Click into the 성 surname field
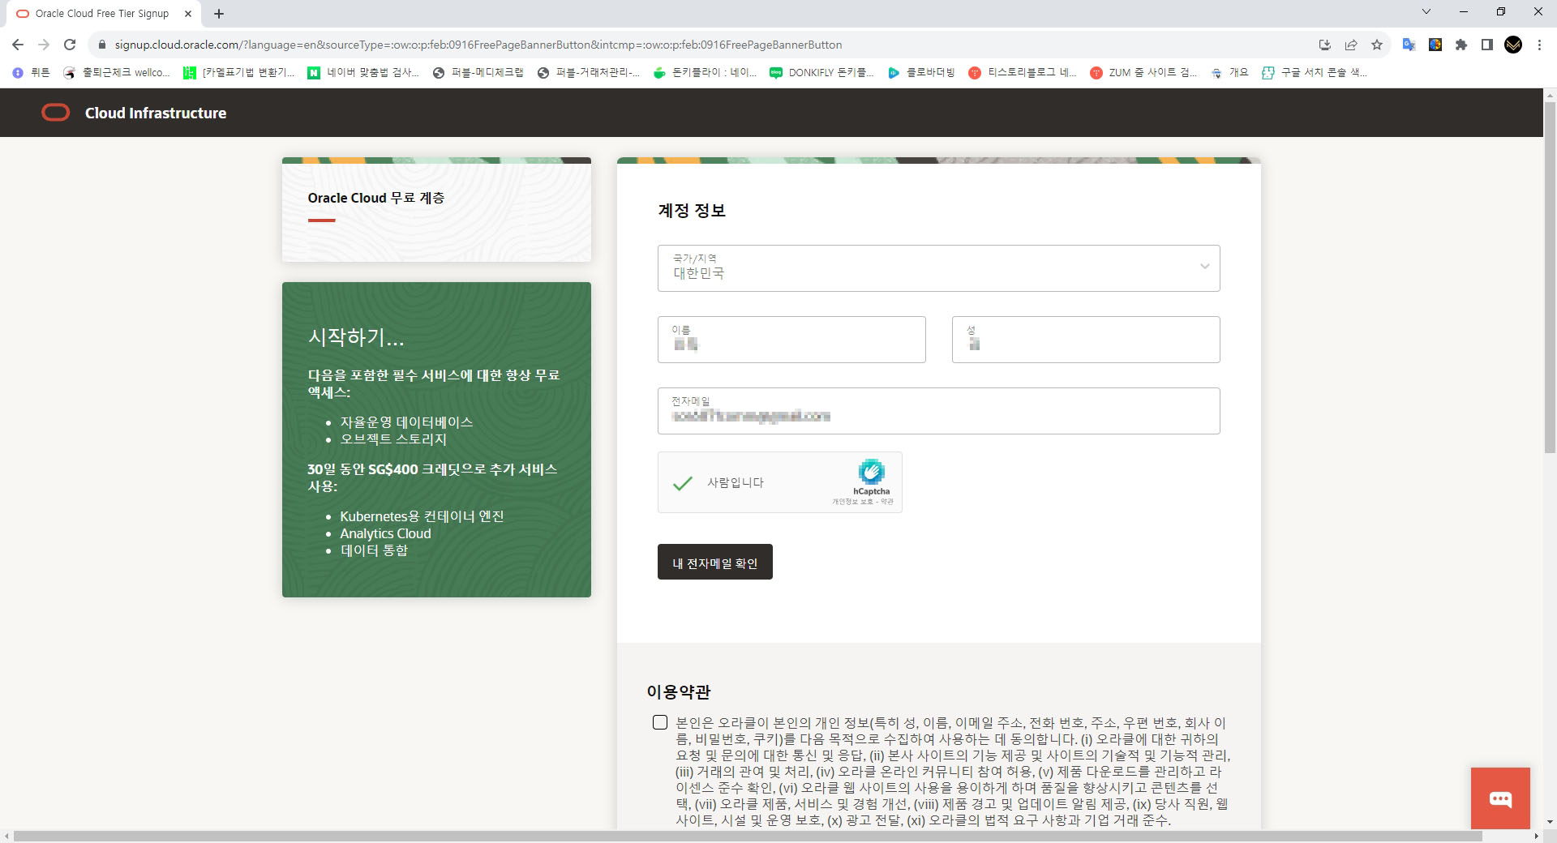The height and width of the screenshot is (843, 1557). coord(1086,340)
